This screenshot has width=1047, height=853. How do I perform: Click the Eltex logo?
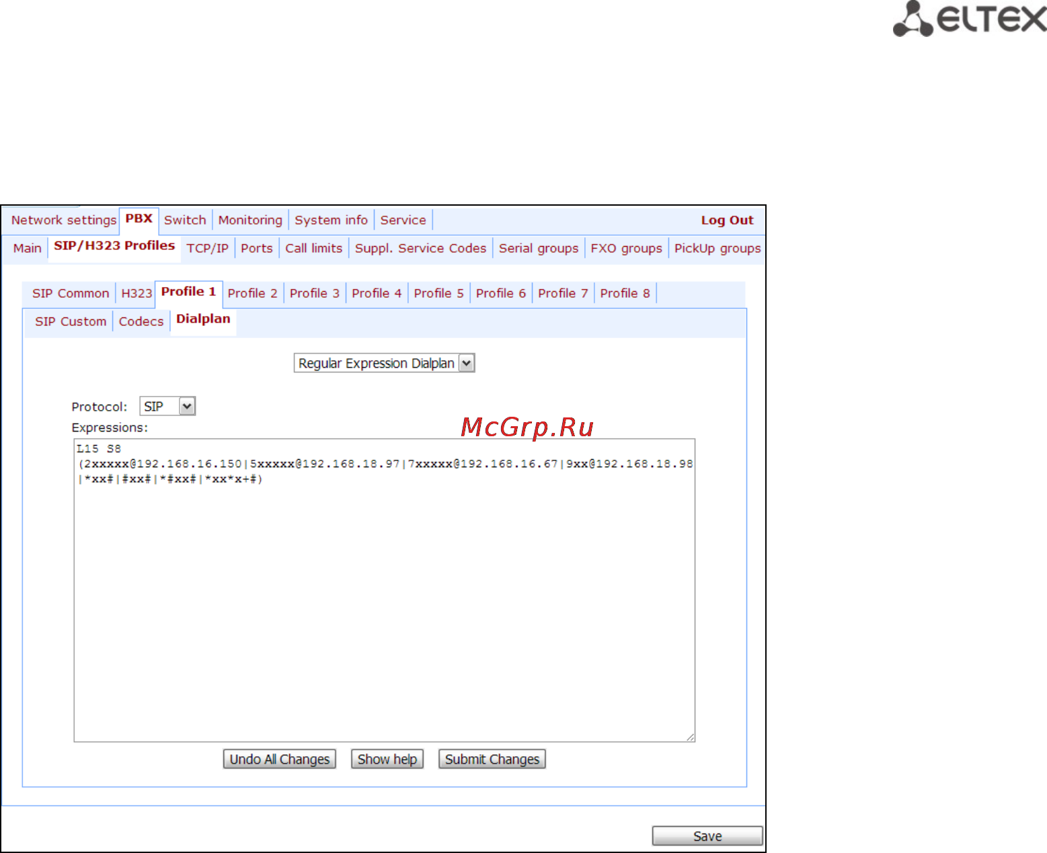click(969, 18)
